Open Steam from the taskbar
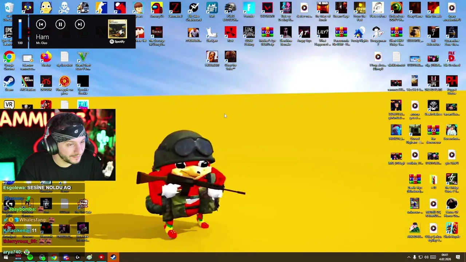Viewport: 466px width, 262px height. 113,257
